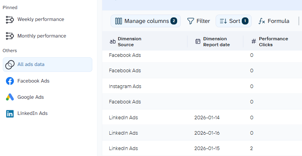Click the Instagram Ads row clicks value
The width and height of the screenshot is (302, 156).
point(252,86)
